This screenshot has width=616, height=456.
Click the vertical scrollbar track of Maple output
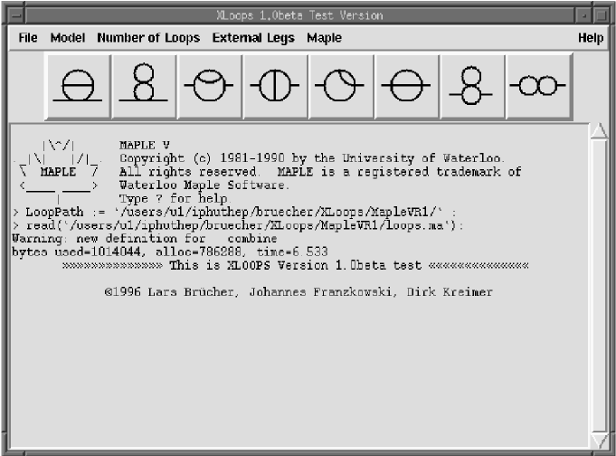[598, 290]
